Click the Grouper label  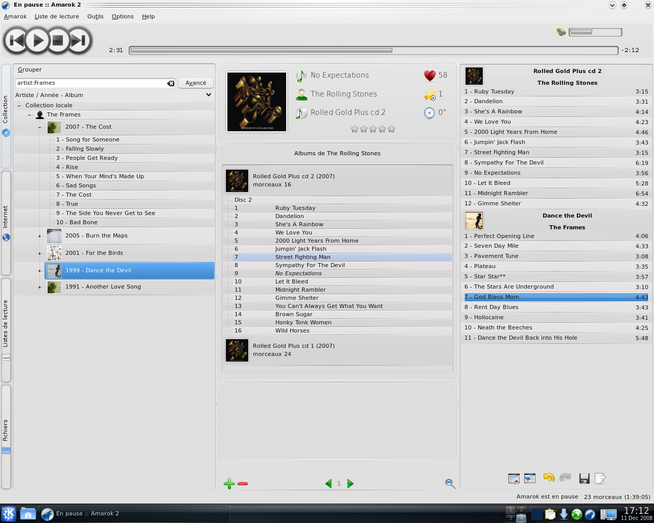pos(30,69)
